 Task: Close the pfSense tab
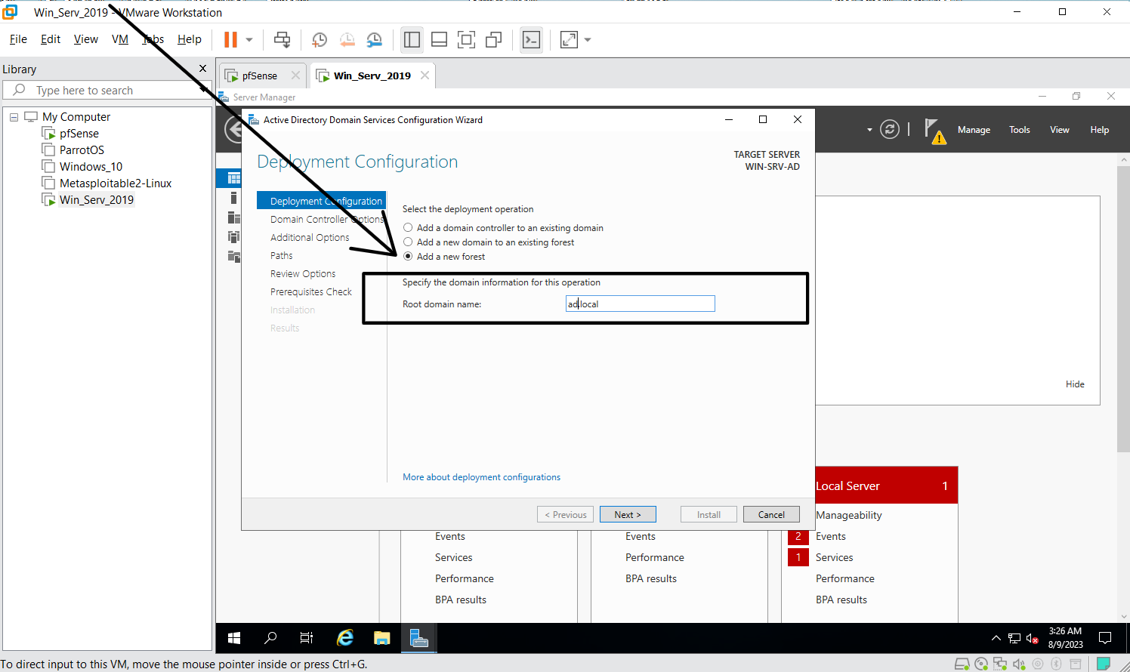point(295,76)
